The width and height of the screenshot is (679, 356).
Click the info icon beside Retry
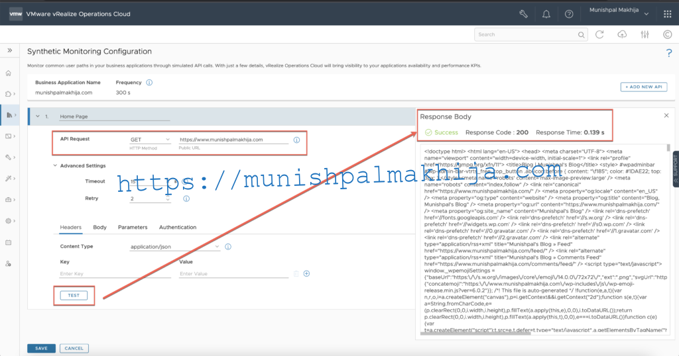click(x=186, y=199)
